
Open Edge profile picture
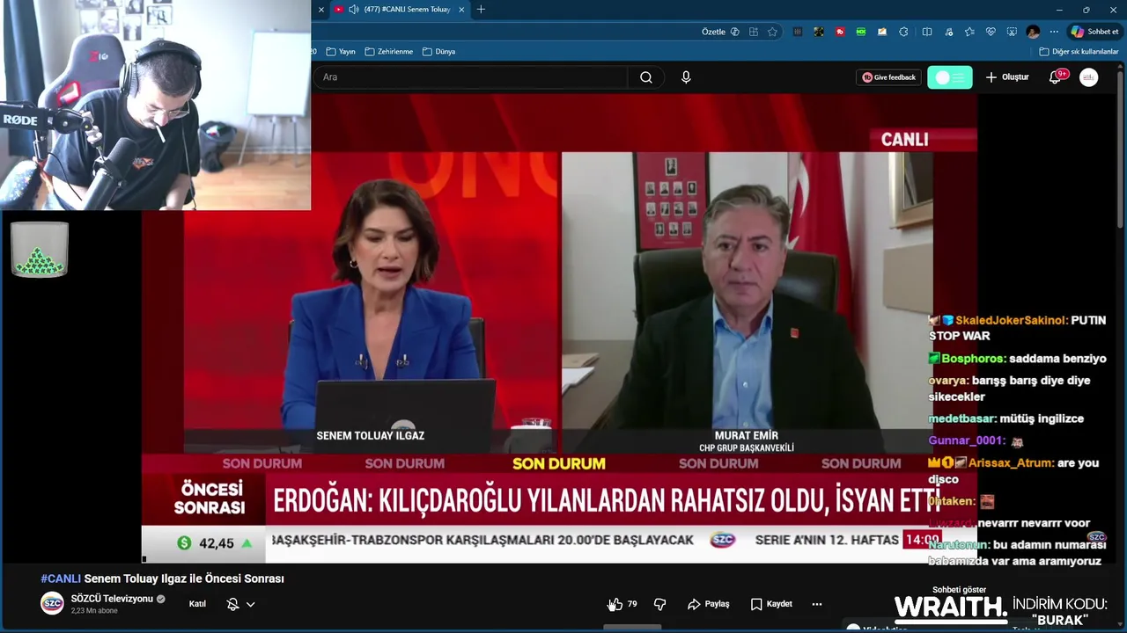pyautogui.click(x=1033, y=32)
